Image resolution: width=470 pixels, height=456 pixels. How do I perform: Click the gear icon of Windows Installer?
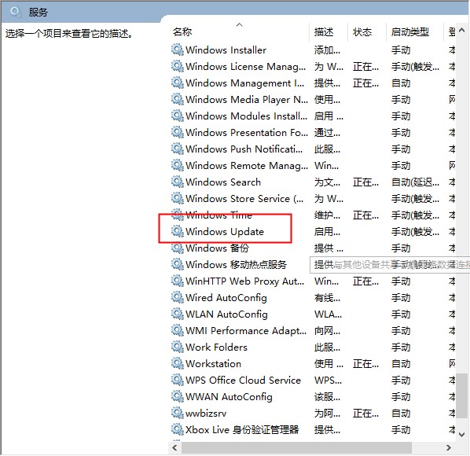[177, 50]
